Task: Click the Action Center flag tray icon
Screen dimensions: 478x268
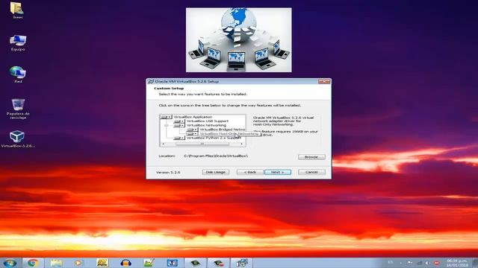Action: (410, 263)
